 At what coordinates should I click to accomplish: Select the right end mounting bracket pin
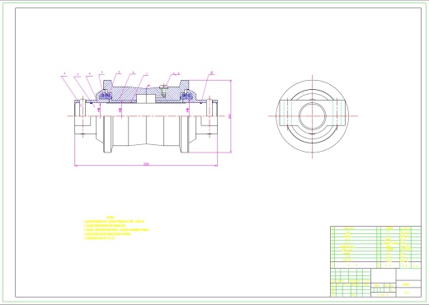[210, 107]
